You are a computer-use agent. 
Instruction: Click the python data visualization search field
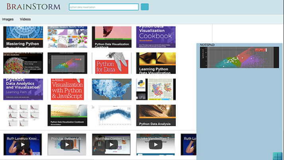103,7
